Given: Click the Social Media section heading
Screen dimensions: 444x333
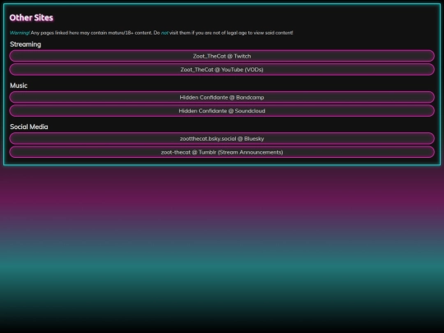Looking at the screenshot, I should click(x=29, y=127).
